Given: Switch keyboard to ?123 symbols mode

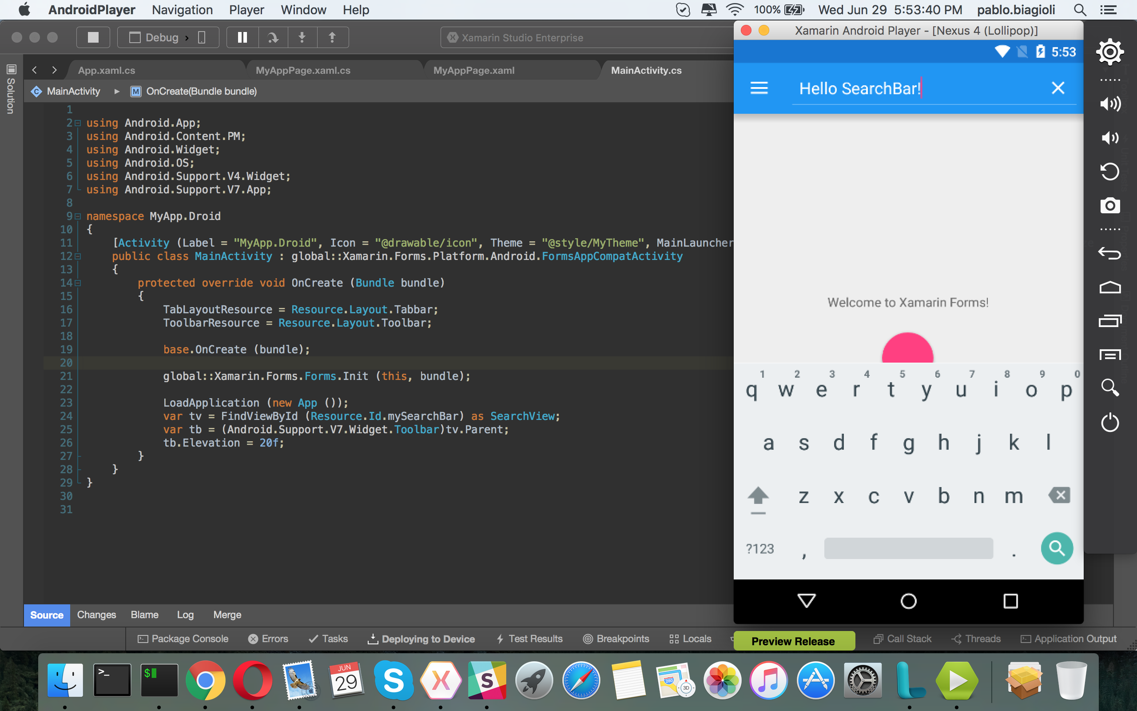Looking at the screenshot, I should tap(760, 549).
